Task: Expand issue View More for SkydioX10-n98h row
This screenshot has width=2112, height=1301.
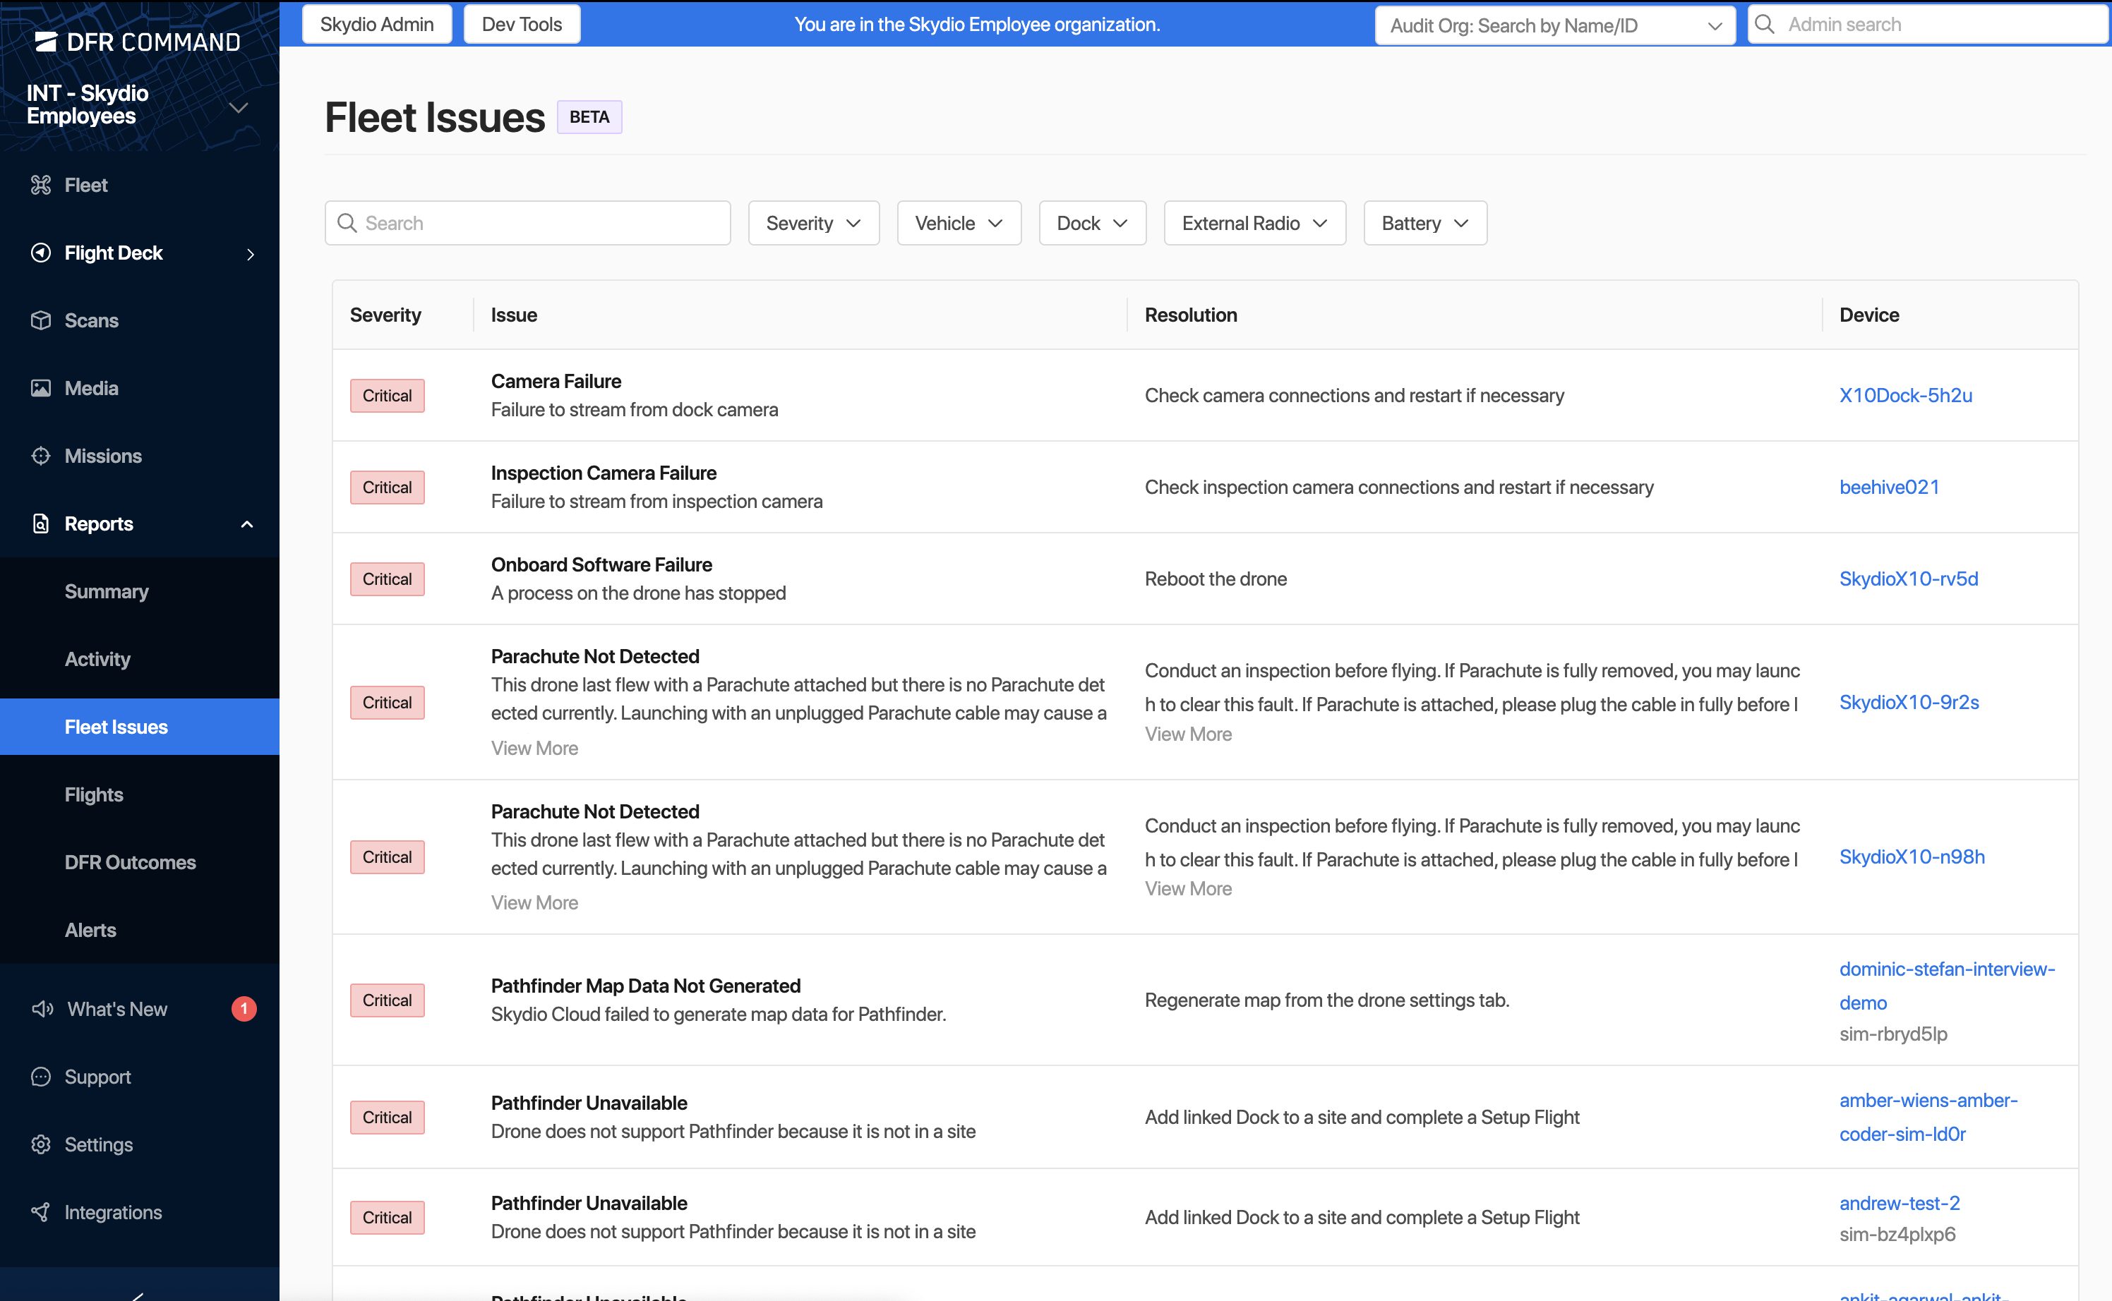Action: [x=534, y=902]
